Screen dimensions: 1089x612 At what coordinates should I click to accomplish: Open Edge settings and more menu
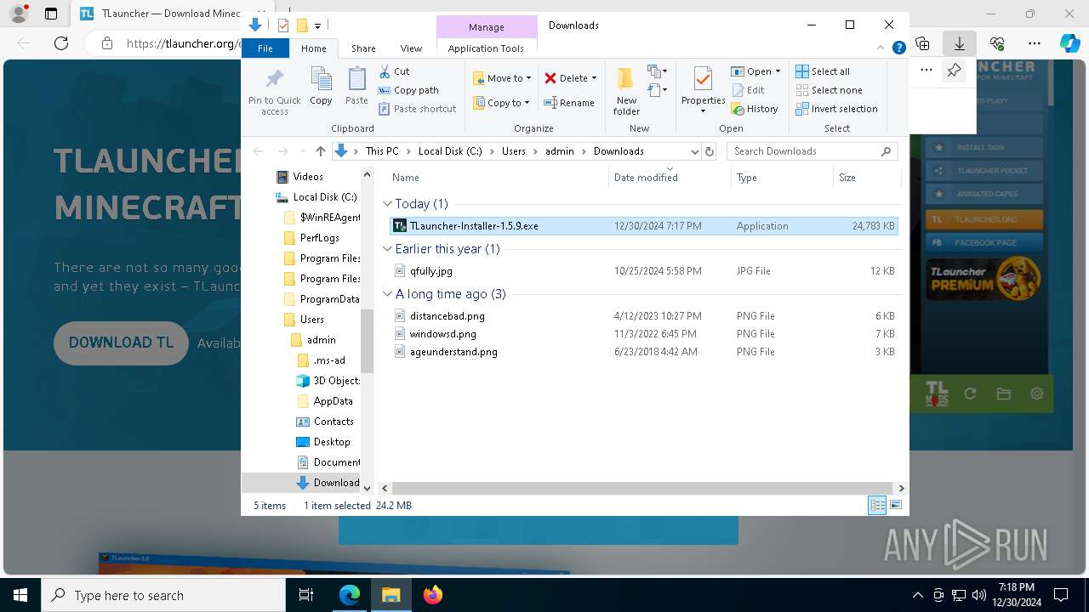click(1034, 43)
